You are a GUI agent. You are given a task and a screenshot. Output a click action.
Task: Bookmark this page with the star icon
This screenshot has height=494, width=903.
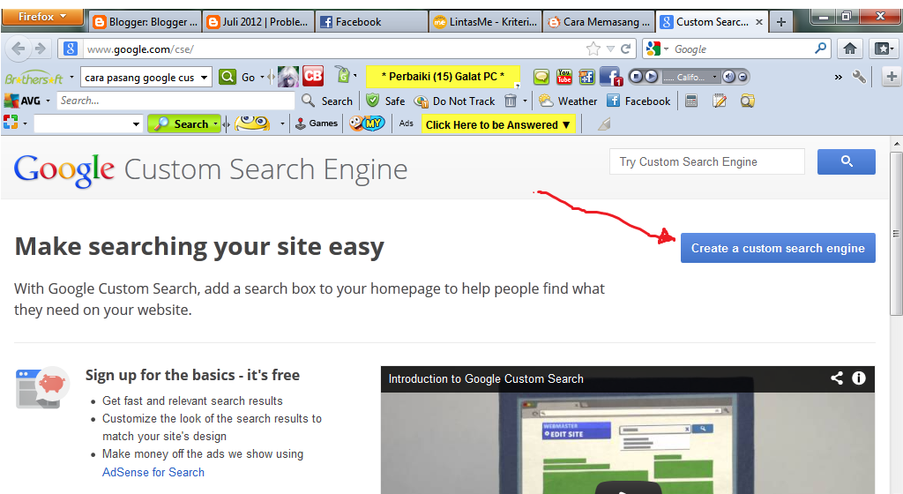click(593, 49)
